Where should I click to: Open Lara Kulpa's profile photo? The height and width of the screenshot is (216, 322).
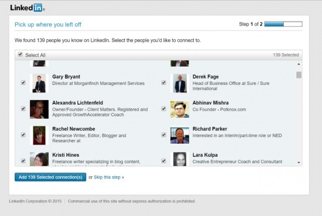[x=180, y=159]
